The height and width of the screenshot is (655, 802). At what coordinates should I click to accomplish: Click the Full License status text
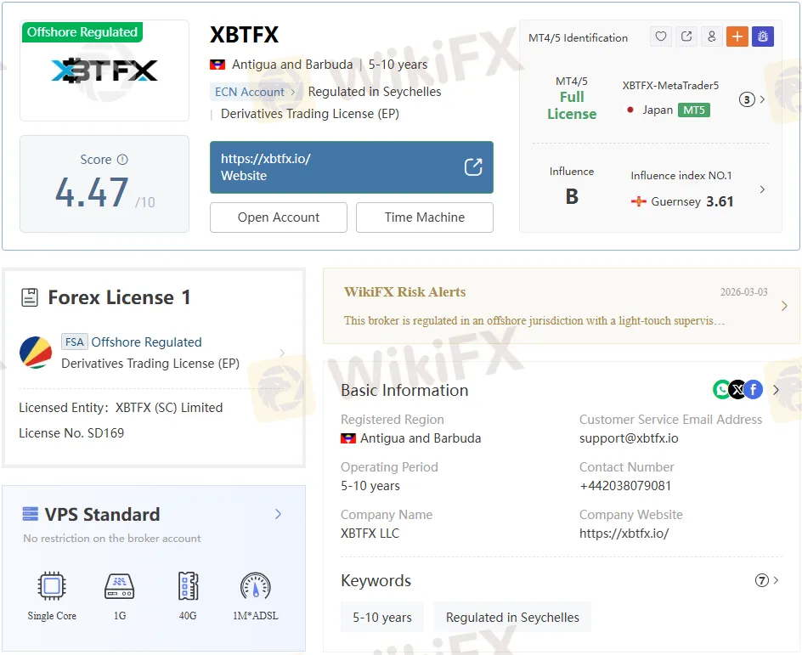tap(572, 105)
